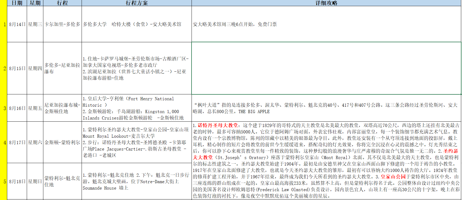This screenshot has height=200, width=462.
Task: Click the date cell 8月16日
Action: point(17,108)
